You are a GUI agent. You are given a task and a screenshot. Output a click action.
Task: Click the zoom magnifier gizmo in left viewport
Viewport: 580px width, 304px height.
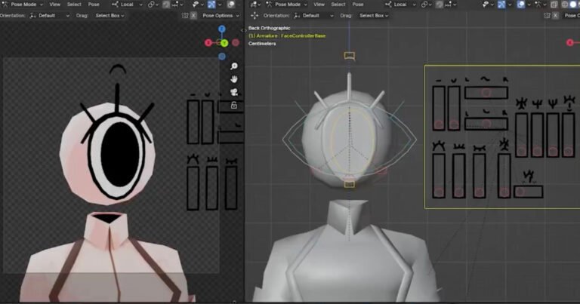click(234, 66)
